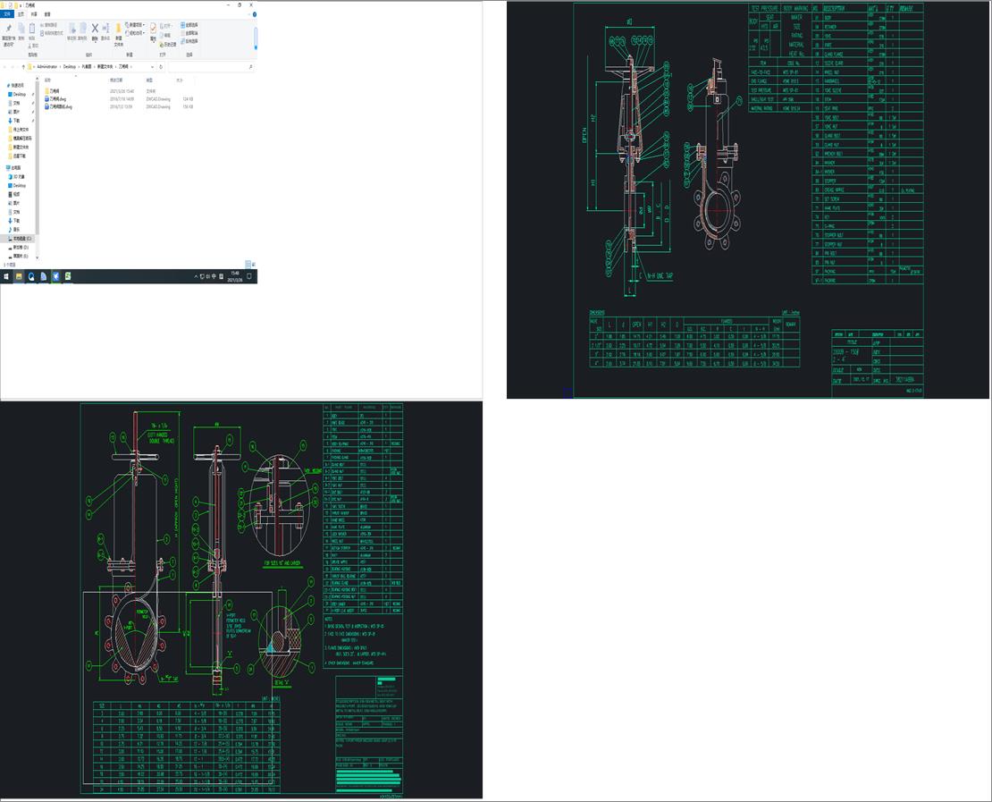Select Local Disk (C:) in navigation pane
992x802 pixels.
(20, 239)
